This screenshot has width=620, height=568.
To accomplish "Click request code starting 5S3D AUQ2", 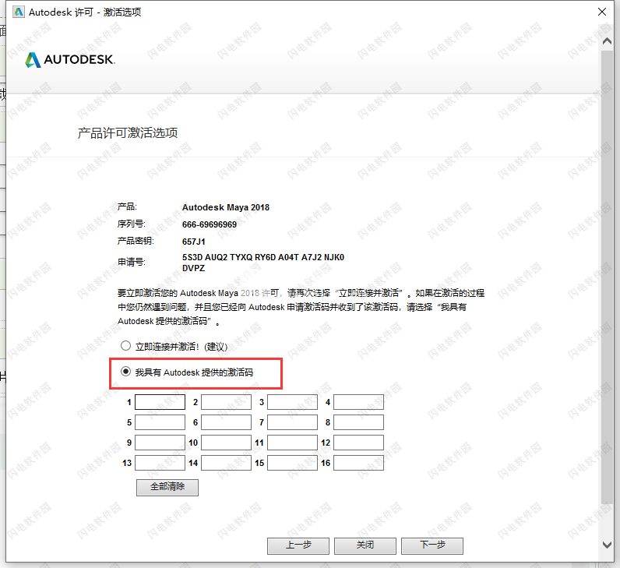I will (263, 263).
